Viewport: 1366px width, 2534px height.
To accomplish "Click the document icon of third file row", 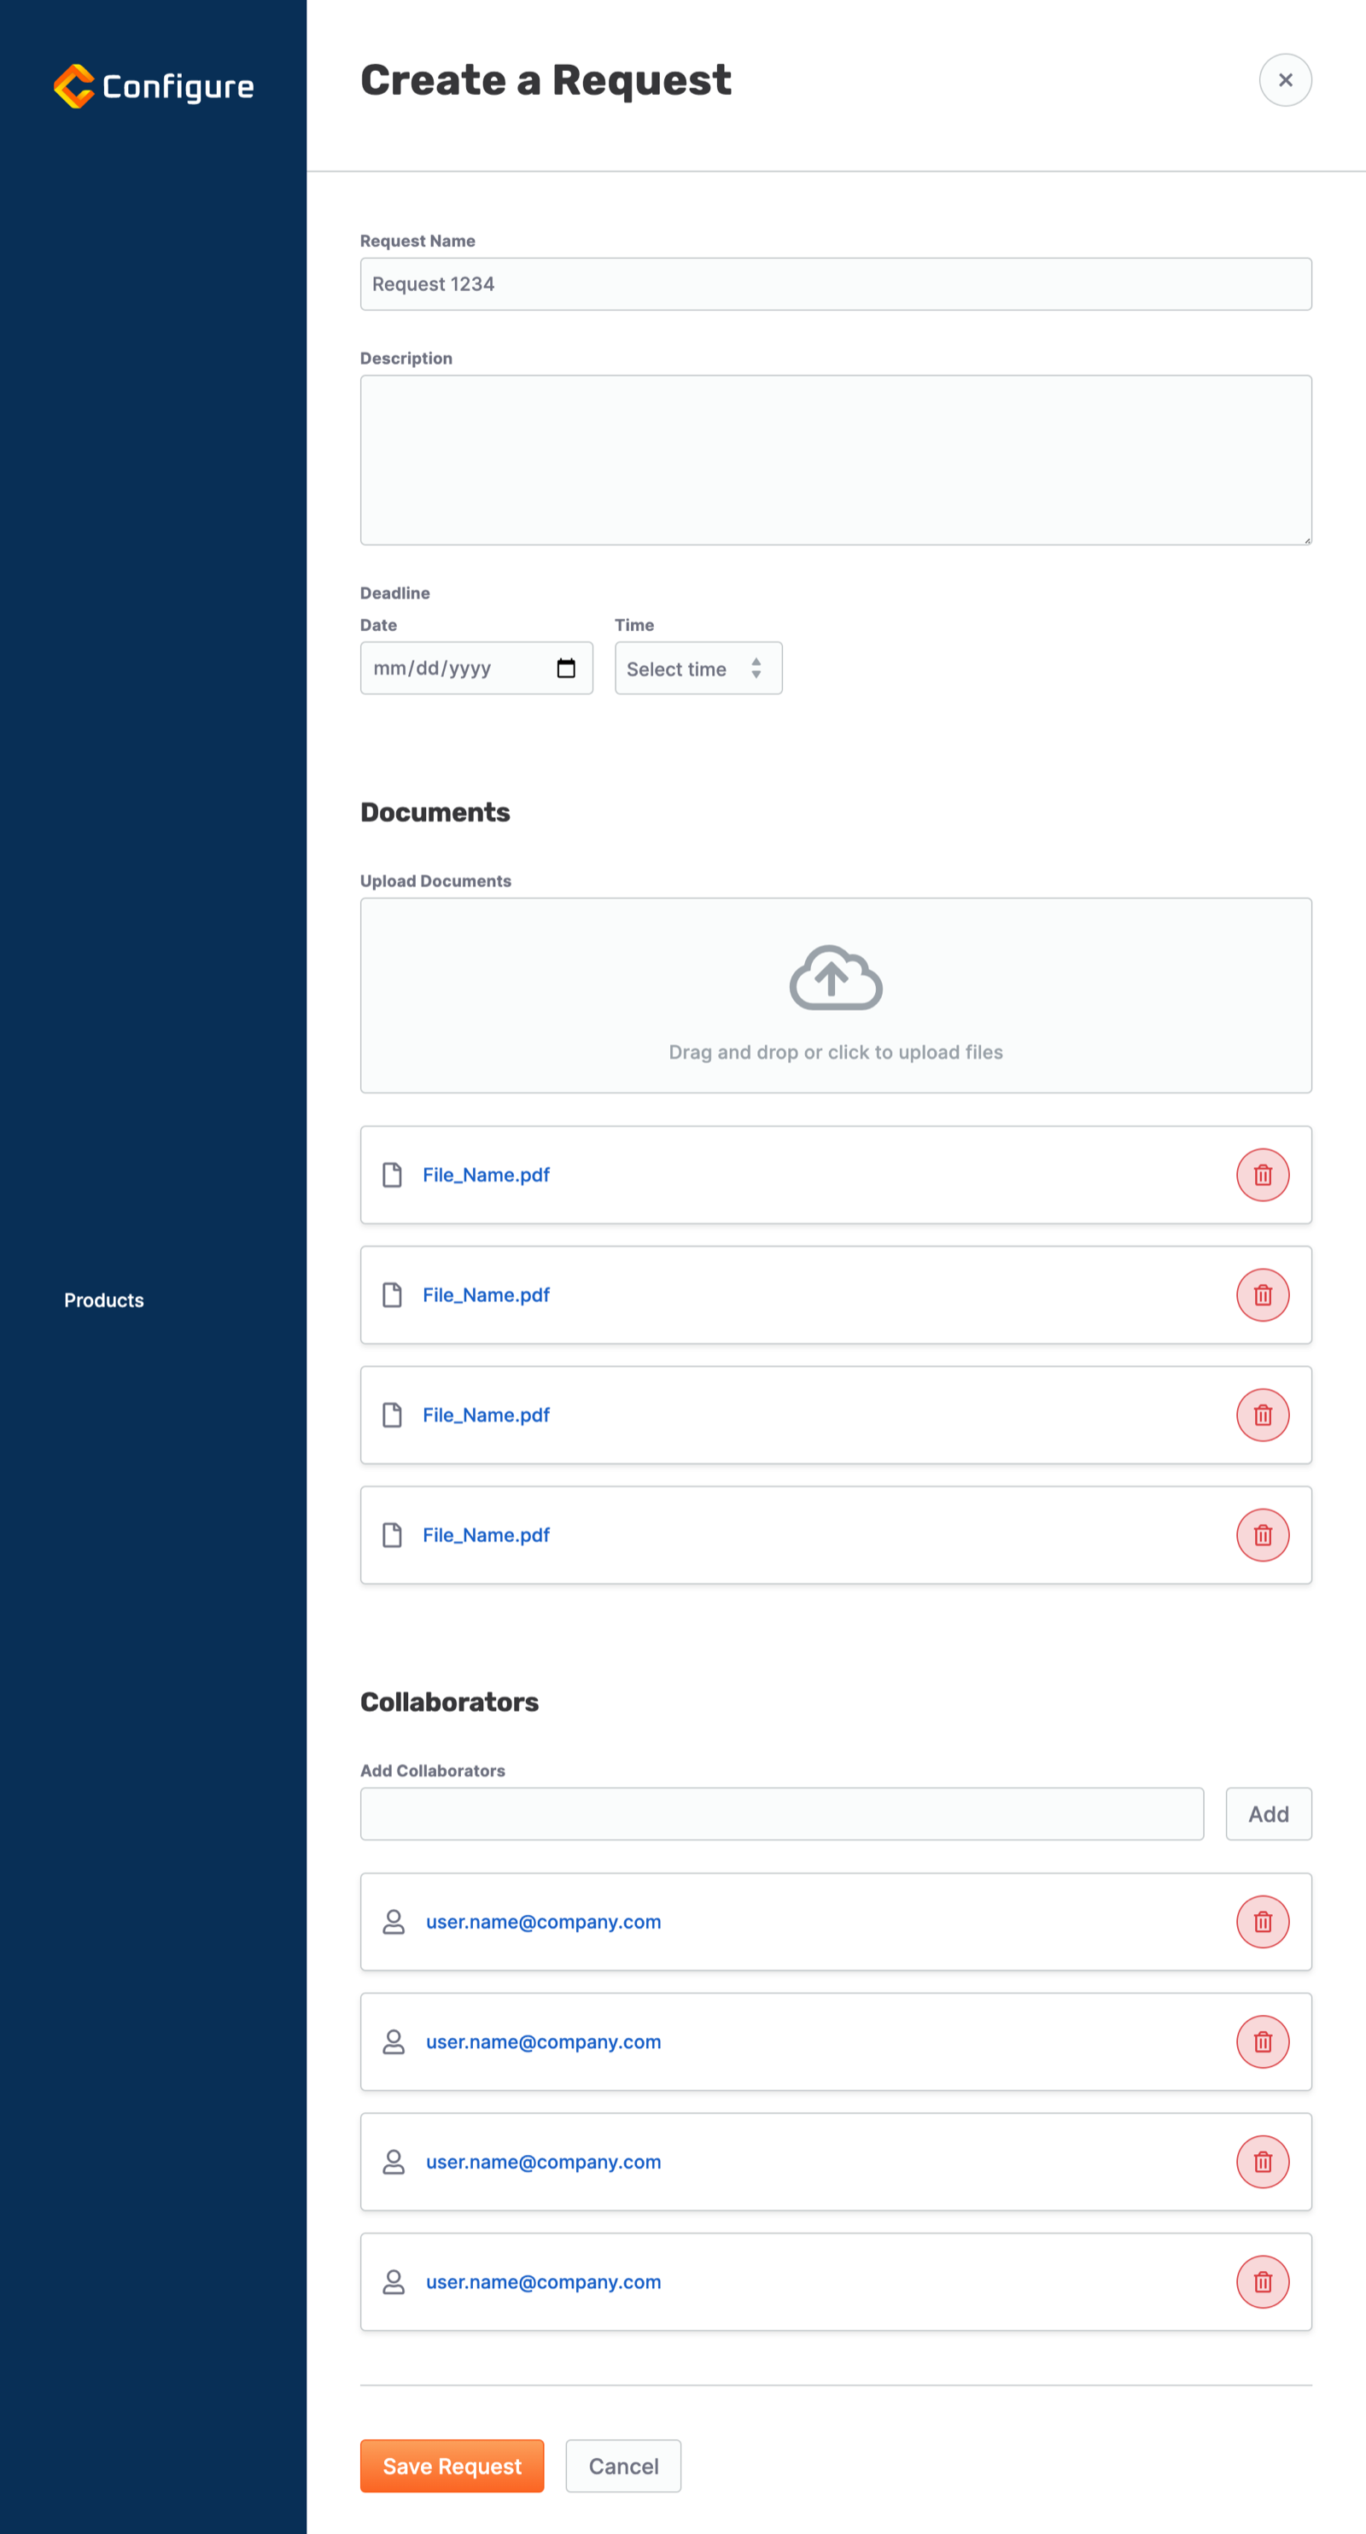I will tap(391, 1415).
